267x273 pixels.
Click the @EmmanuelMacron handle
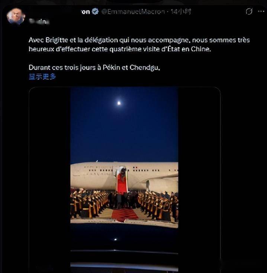pos(133,12)
